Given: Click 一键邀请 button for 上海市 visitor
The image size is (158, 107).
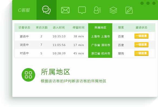Looking at the screenshot, I should tap(141, 36).
